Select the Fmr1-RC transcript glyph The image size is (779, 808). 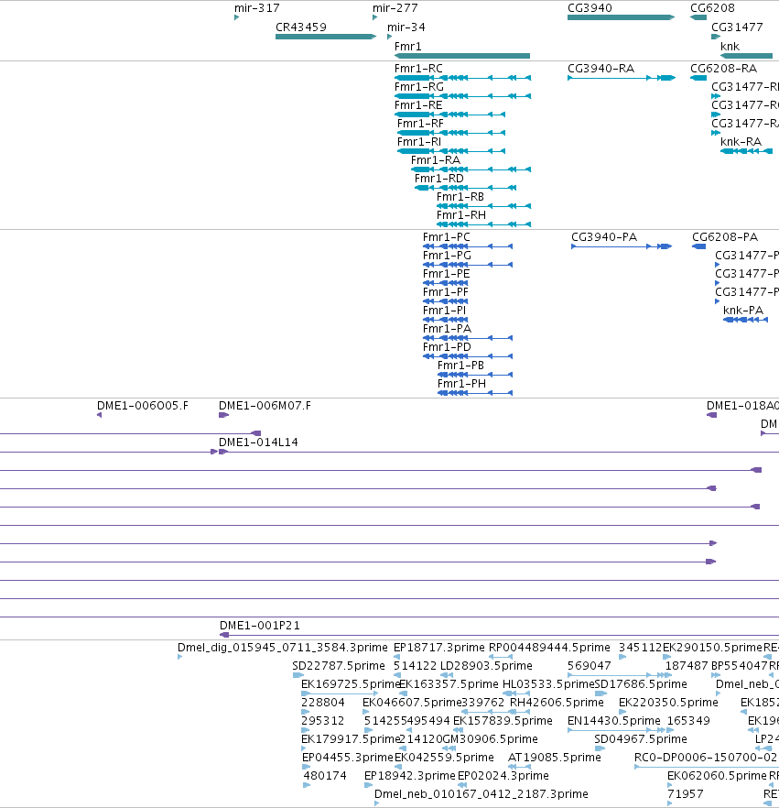[x=462, y=78]
